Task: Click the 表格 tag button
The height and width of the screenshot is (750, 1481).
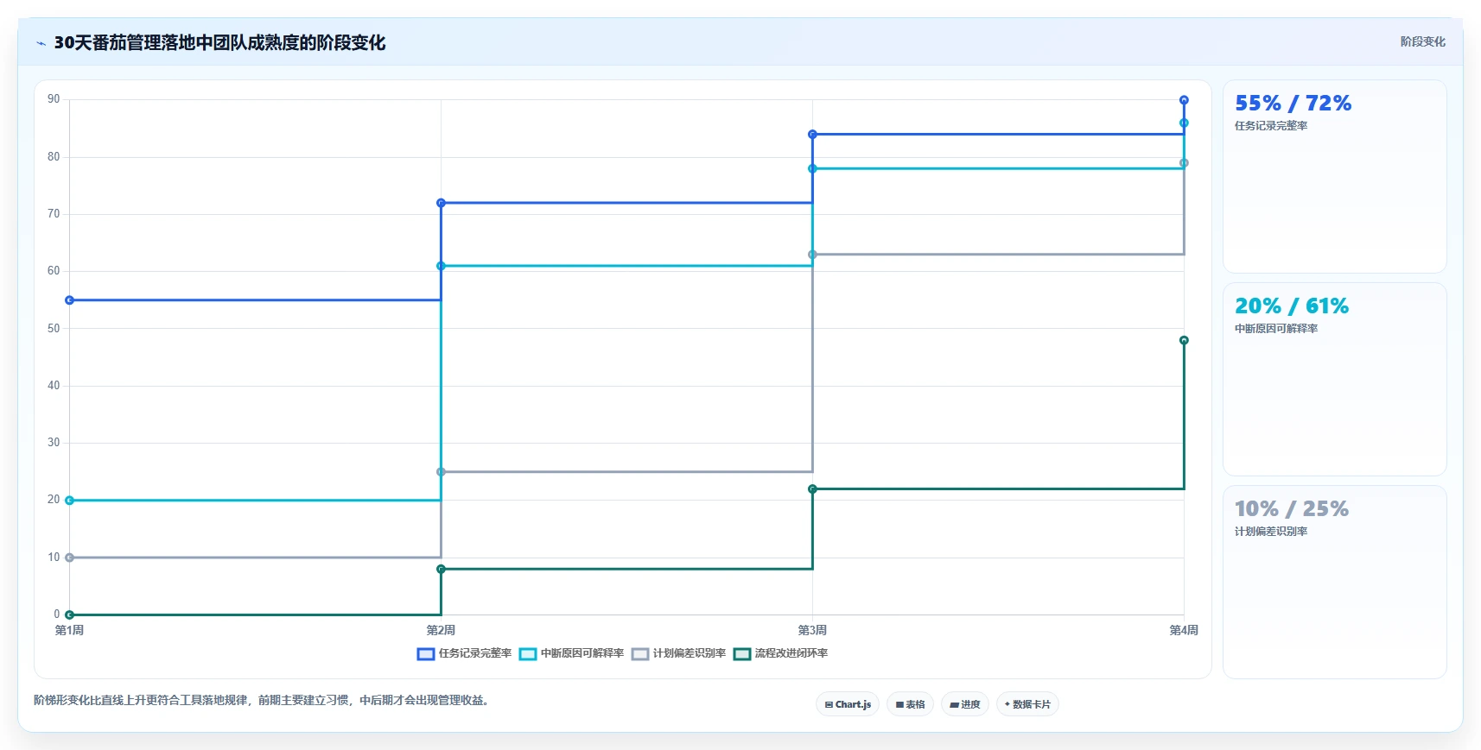Action: [910, 704]
